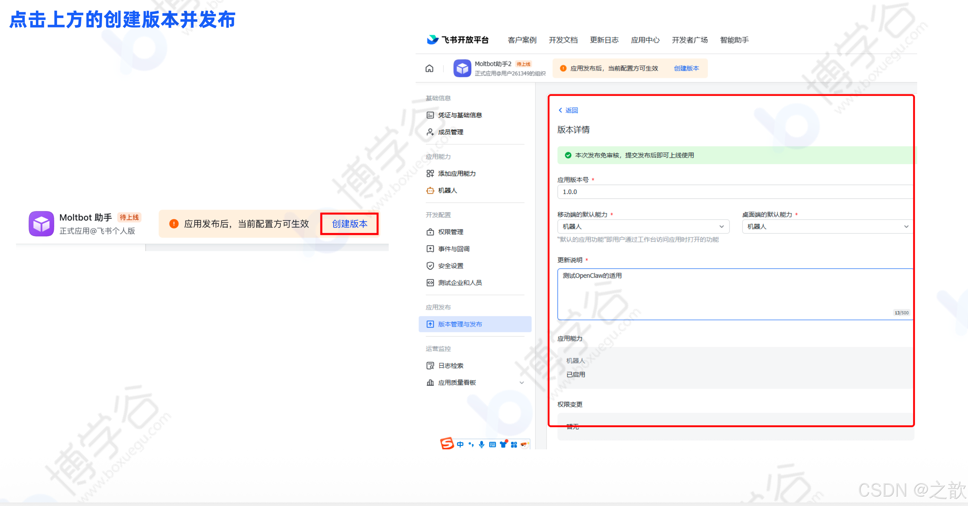This screenshot has height=506, width=968.
Task: Toggle Chinese input mode 中 icon
Action: point(460,444)
